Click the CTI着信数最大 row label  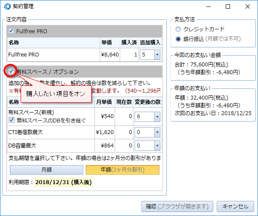click(25, 132)
